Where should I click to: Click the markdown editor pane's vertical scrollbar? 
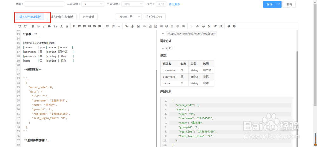click(156, 108)
